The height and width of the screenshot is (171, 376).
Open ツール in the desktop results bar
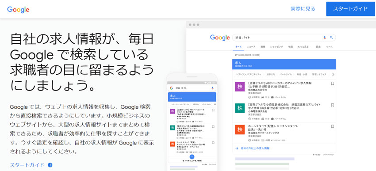pyautogui.click(x=329, y=47)
